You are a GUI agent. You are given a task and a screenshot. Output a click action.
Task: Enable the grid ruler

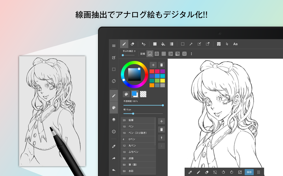164,54
